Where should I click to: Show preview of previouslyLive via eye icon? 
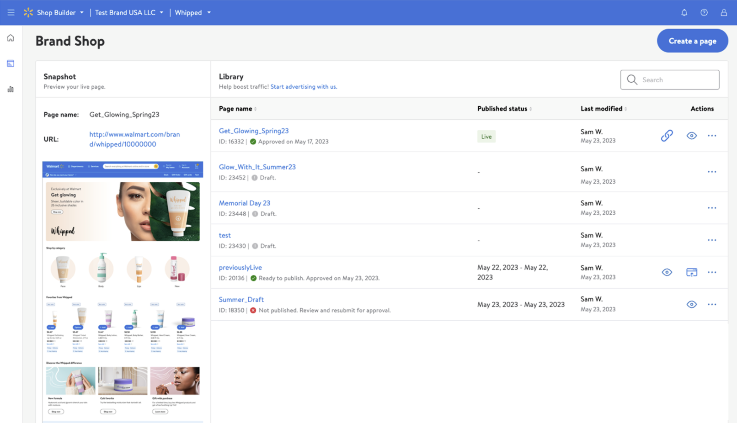pos(667,272)
